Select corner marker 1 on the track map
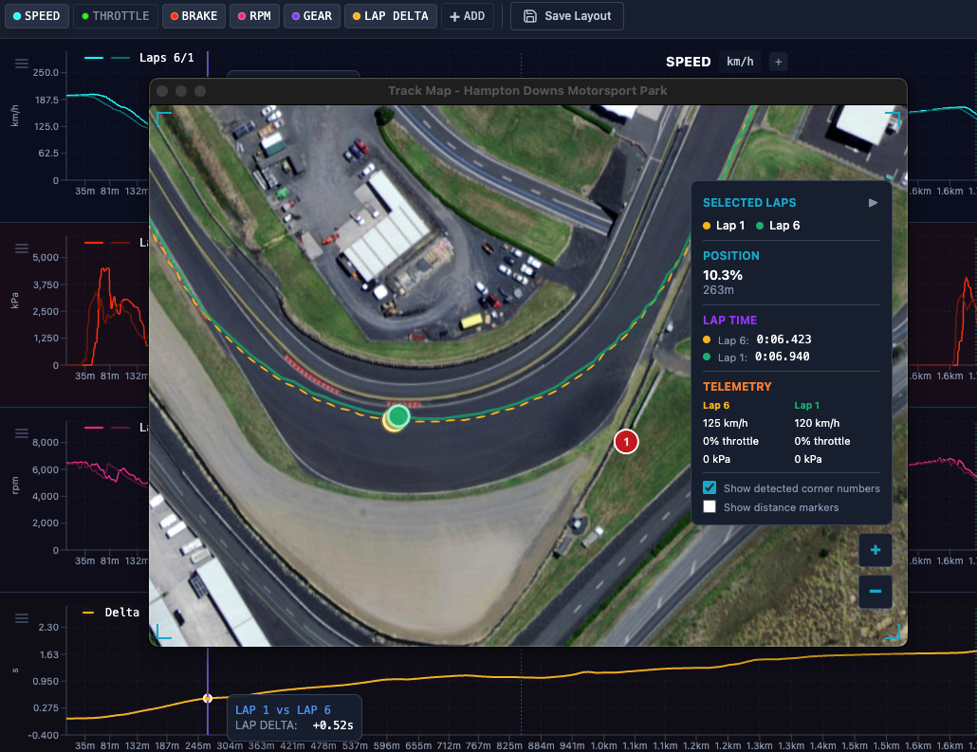 (626, 441)
